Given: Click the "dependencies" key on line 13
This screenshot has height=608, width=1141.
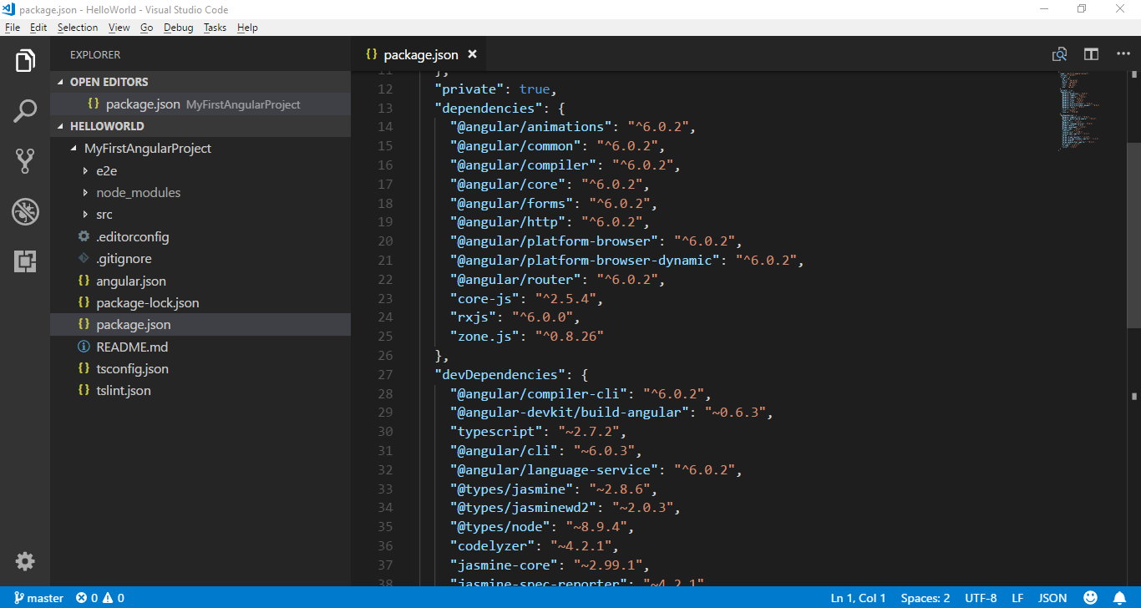Looking at the screenshot, I should pos(487,108).
